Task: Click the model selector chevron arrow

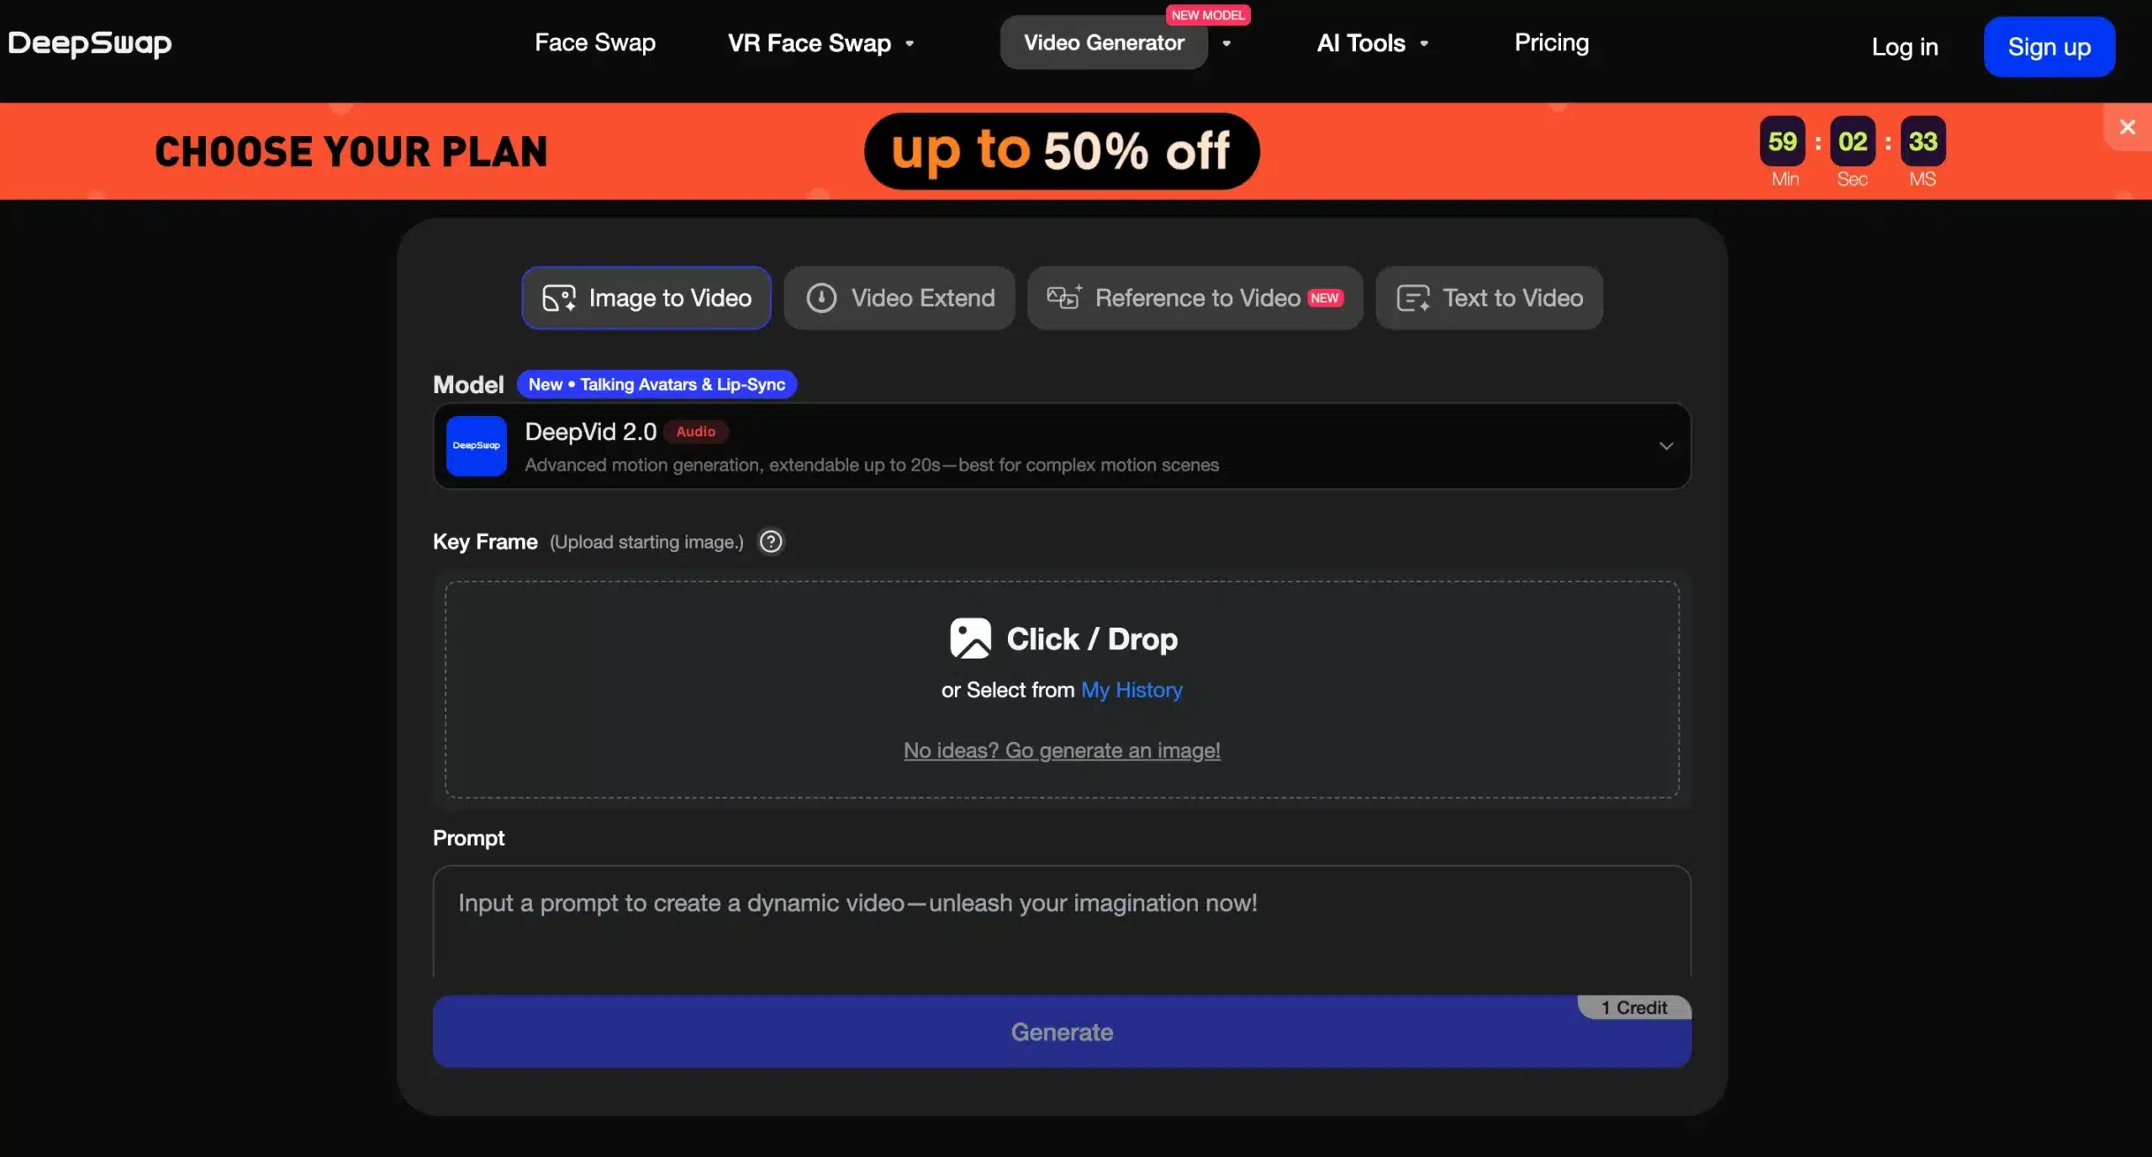Action: pyautogui.click(x=1665, y=446)
